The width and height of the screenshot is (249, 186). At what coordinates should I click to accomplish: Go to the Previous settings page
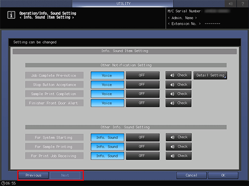tap(33, 175)
